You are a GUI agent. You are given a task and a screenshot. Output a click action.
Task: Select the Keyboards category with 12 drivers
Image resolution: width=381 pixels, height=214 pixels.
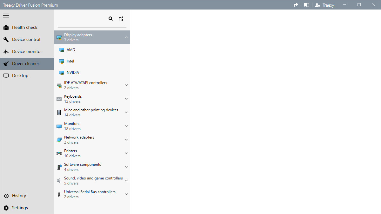point(92,99)
